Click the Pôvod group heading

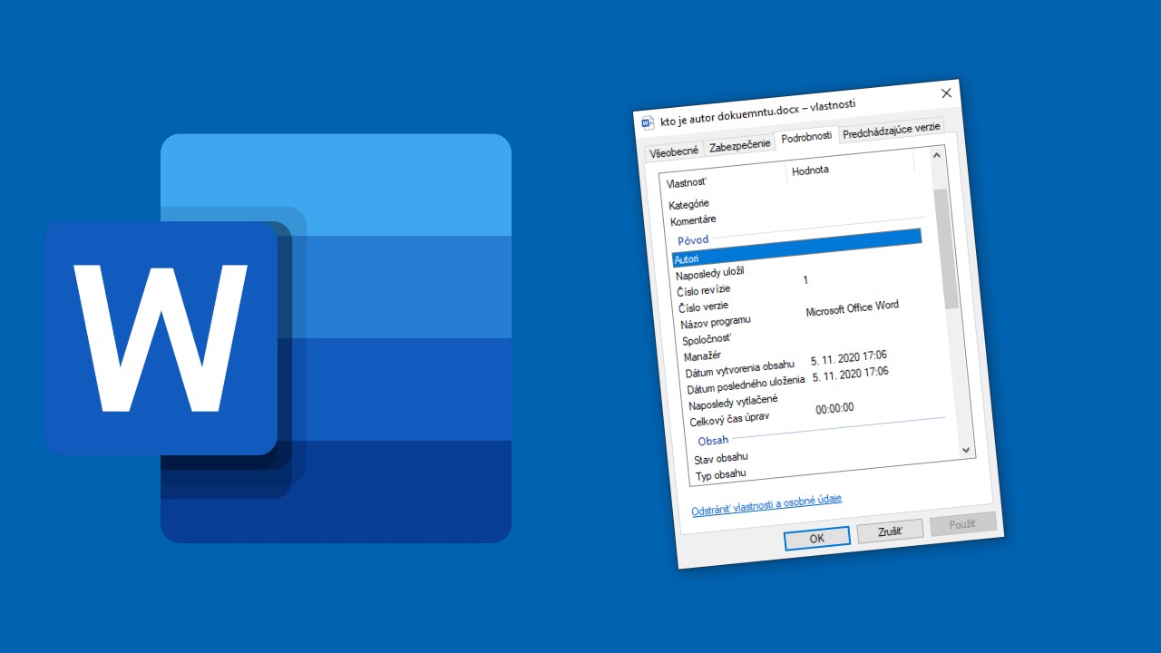(x=693, y=240)
